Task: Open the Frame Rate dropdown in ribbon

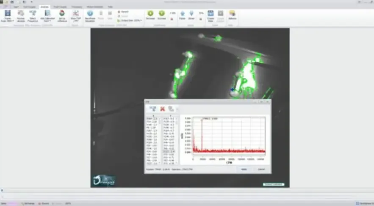Action: (7, 16)
